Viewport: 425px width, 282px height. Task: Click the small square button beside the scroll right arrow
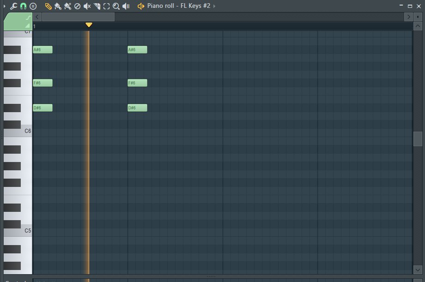[418, 17]
